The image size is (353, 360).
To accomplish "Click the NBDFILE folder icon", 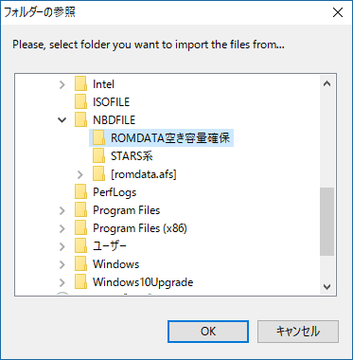I will pos(80,120).
